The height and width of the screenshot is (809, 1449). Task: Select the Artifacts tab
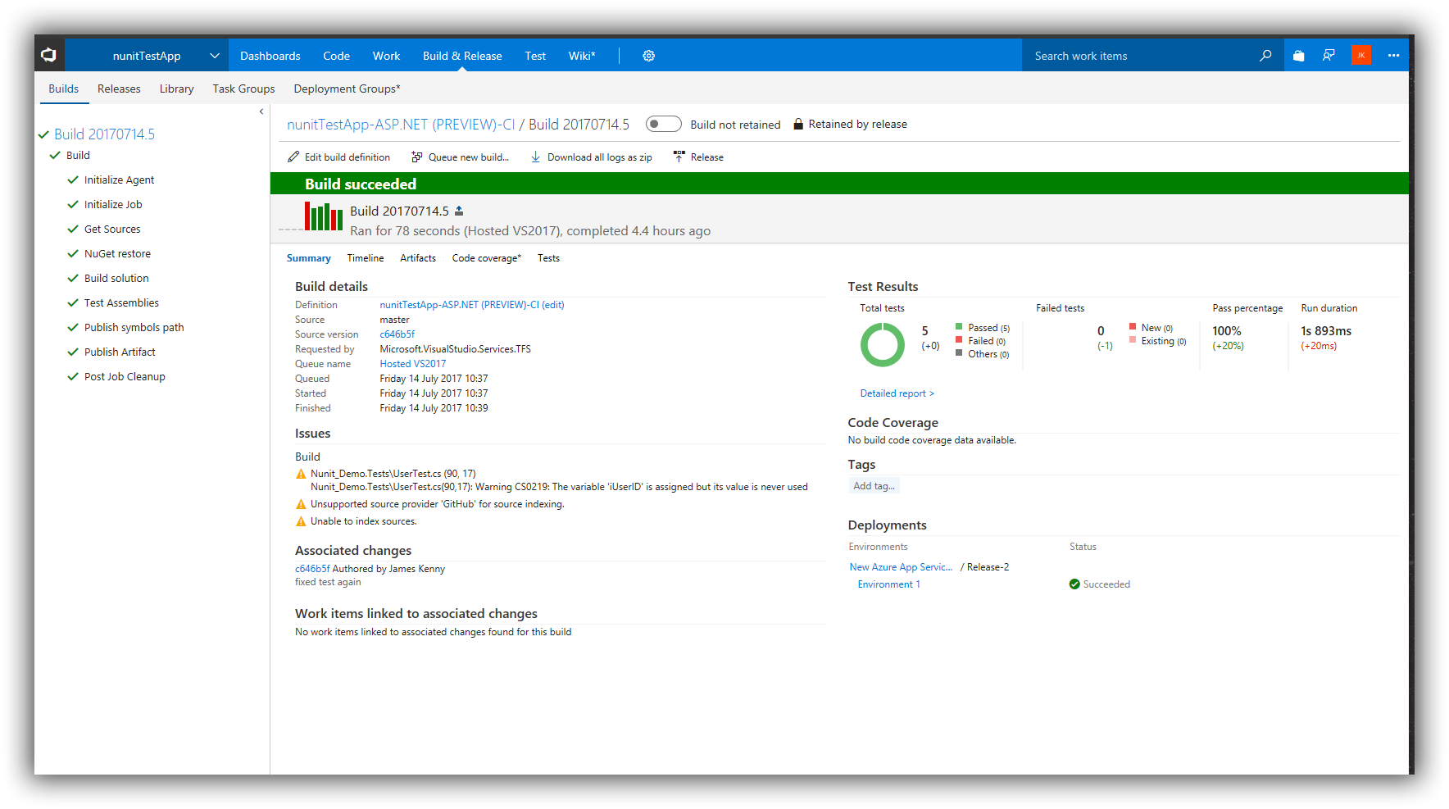418,258
